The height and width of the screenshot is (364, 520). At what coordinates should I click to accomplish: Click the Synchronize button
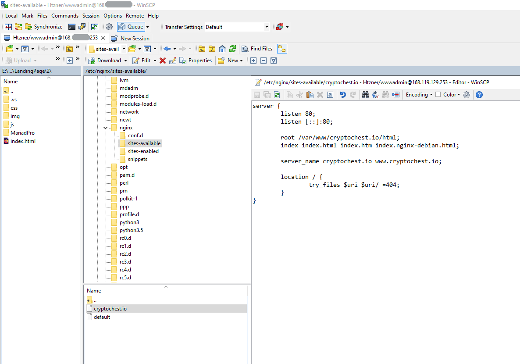(x=44, y=27)
